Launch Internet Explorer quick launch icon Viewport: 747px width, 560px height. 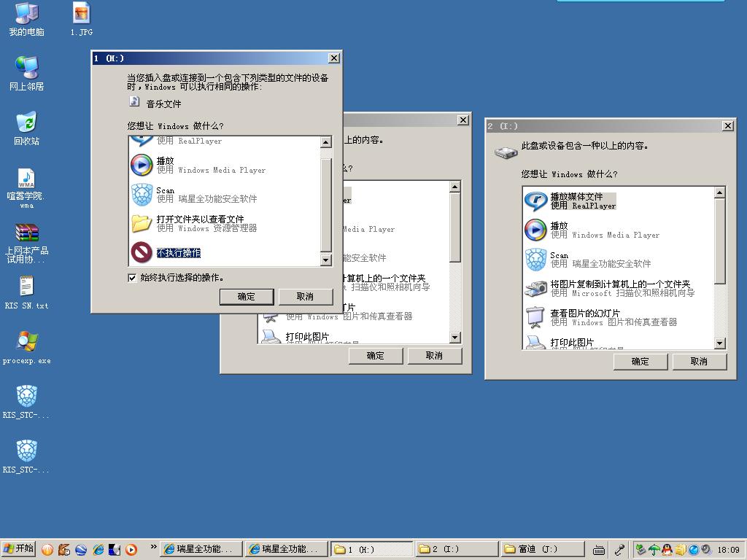coord(98,550)
